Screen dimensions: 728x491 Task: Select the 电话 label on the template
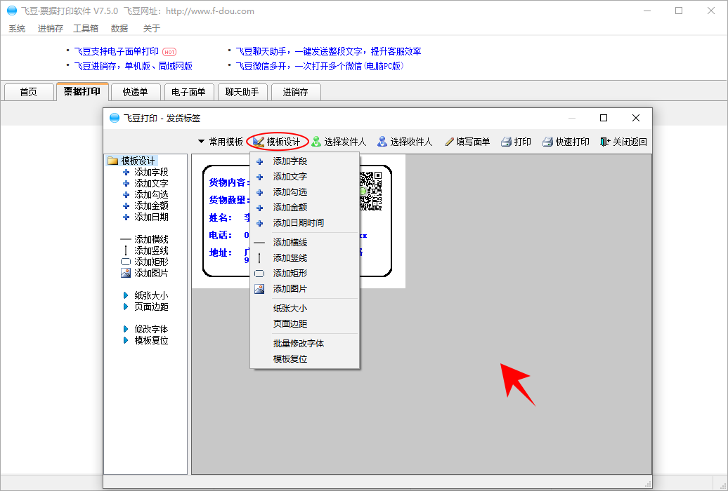coord(220,236)
